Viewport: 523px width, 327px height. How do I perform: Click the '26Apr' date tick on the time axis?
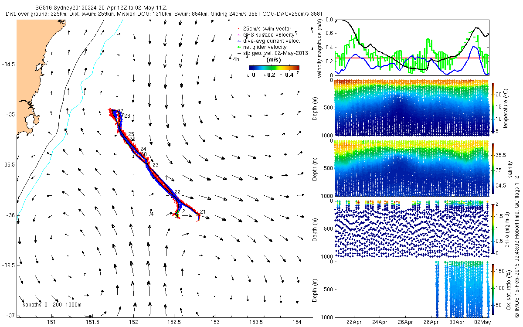tap(405, 322)
